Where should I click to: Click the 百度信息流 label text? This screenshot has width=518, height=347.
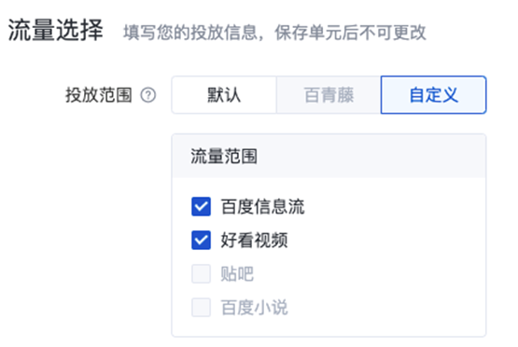tap(262, 207)
